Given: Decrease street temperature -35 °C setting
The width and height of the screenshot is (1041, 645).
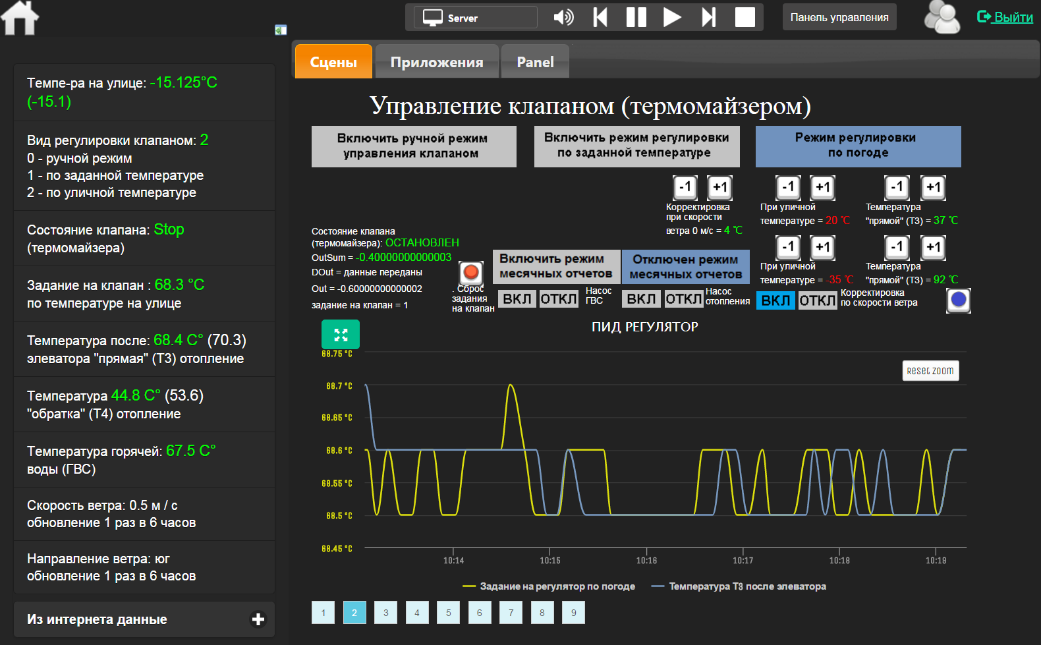Looking at the screenshot, I should [x=788, y=247].
